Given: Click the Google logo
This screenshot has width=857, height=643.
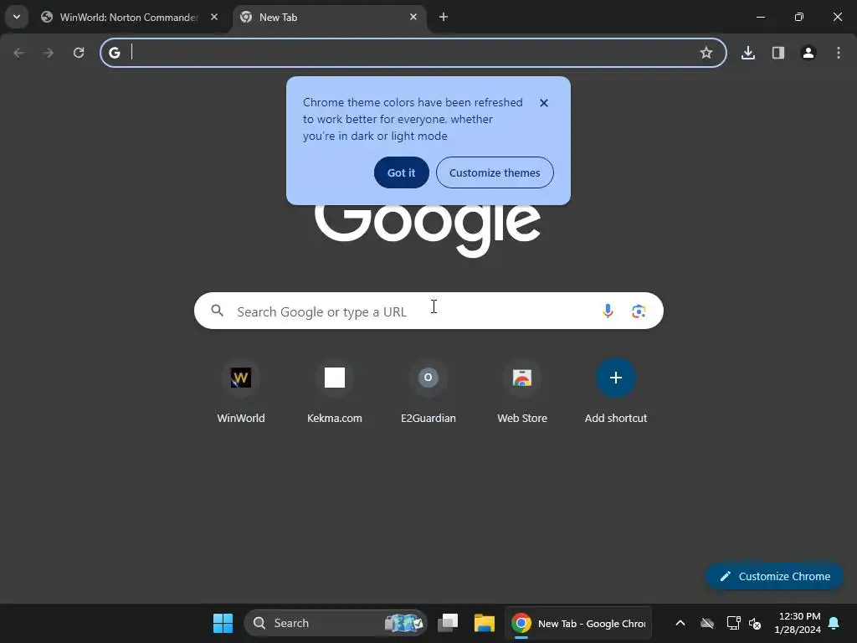Looking at the screenshot, I should pos(428,229).
